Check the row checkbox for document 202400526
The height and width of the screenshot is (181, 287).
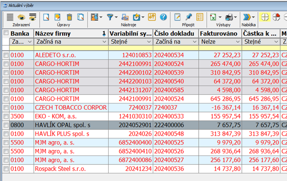pyautogui.click(x=6, y=151)
